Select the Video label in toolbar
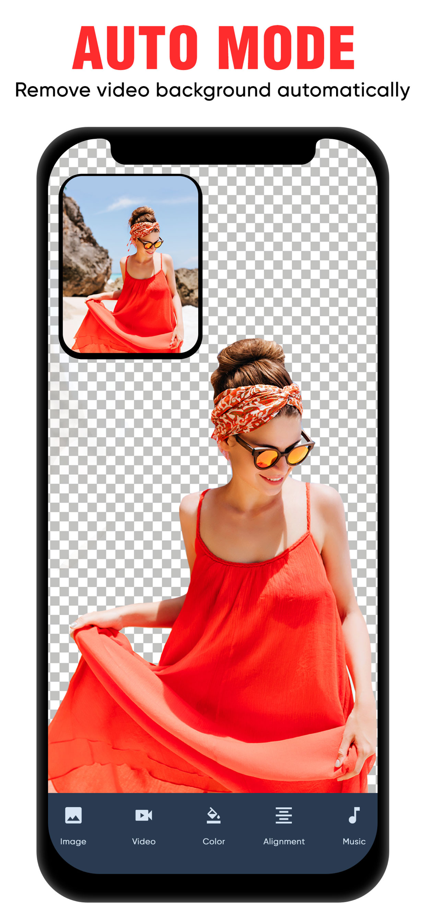Viewport: 426px width, 922px height. [x=144, y=841]
